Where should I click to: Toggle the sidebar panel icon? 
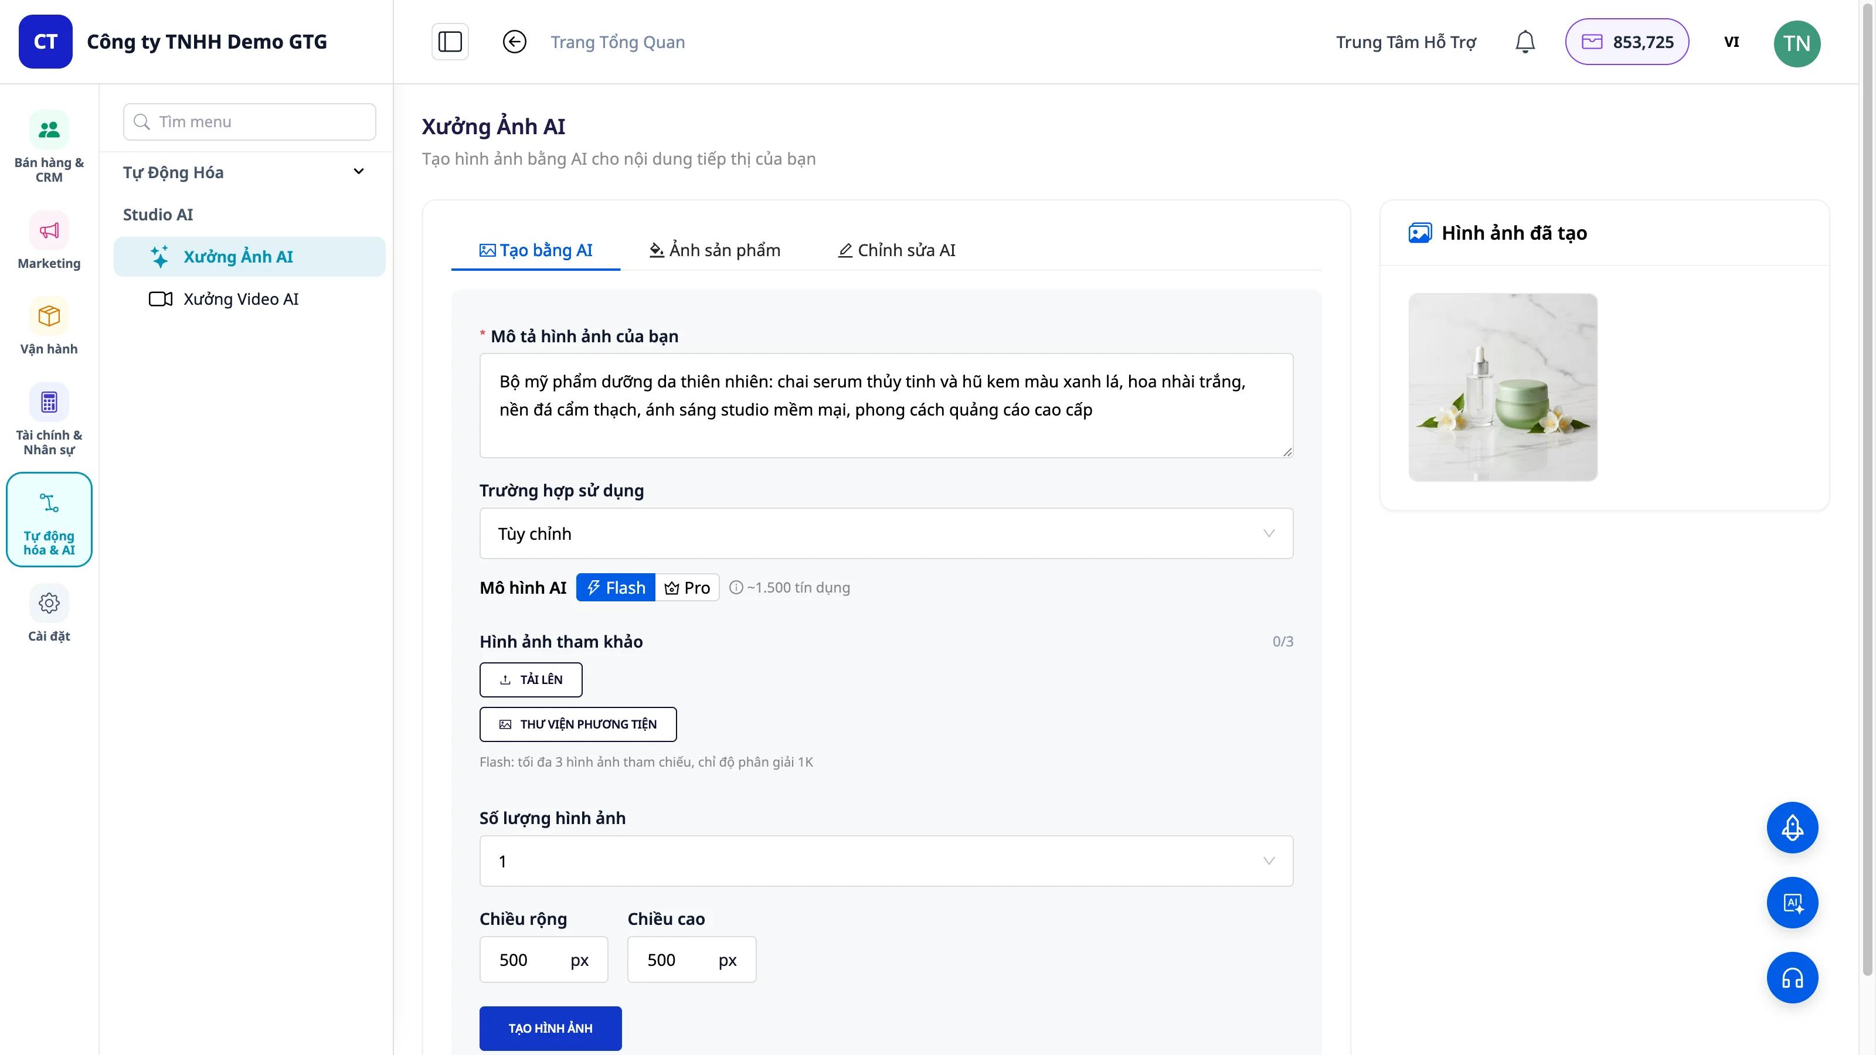(x=450, y=42)
